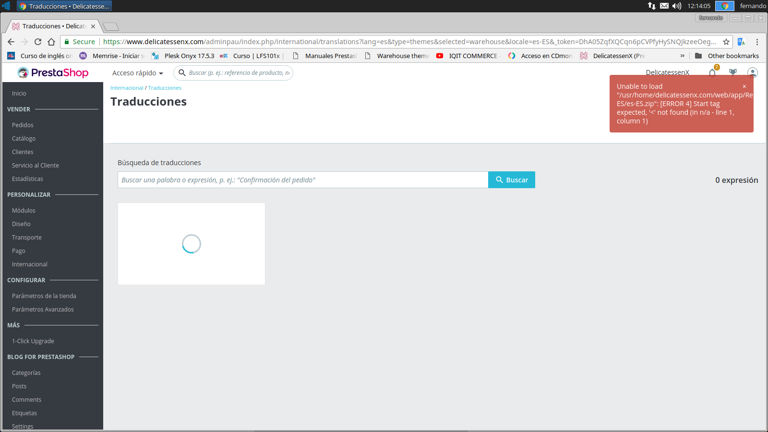The height and width of the screenshot is (432, 768).
Task: Open the user profile avatar icon
Action: [x=753, y=72]
